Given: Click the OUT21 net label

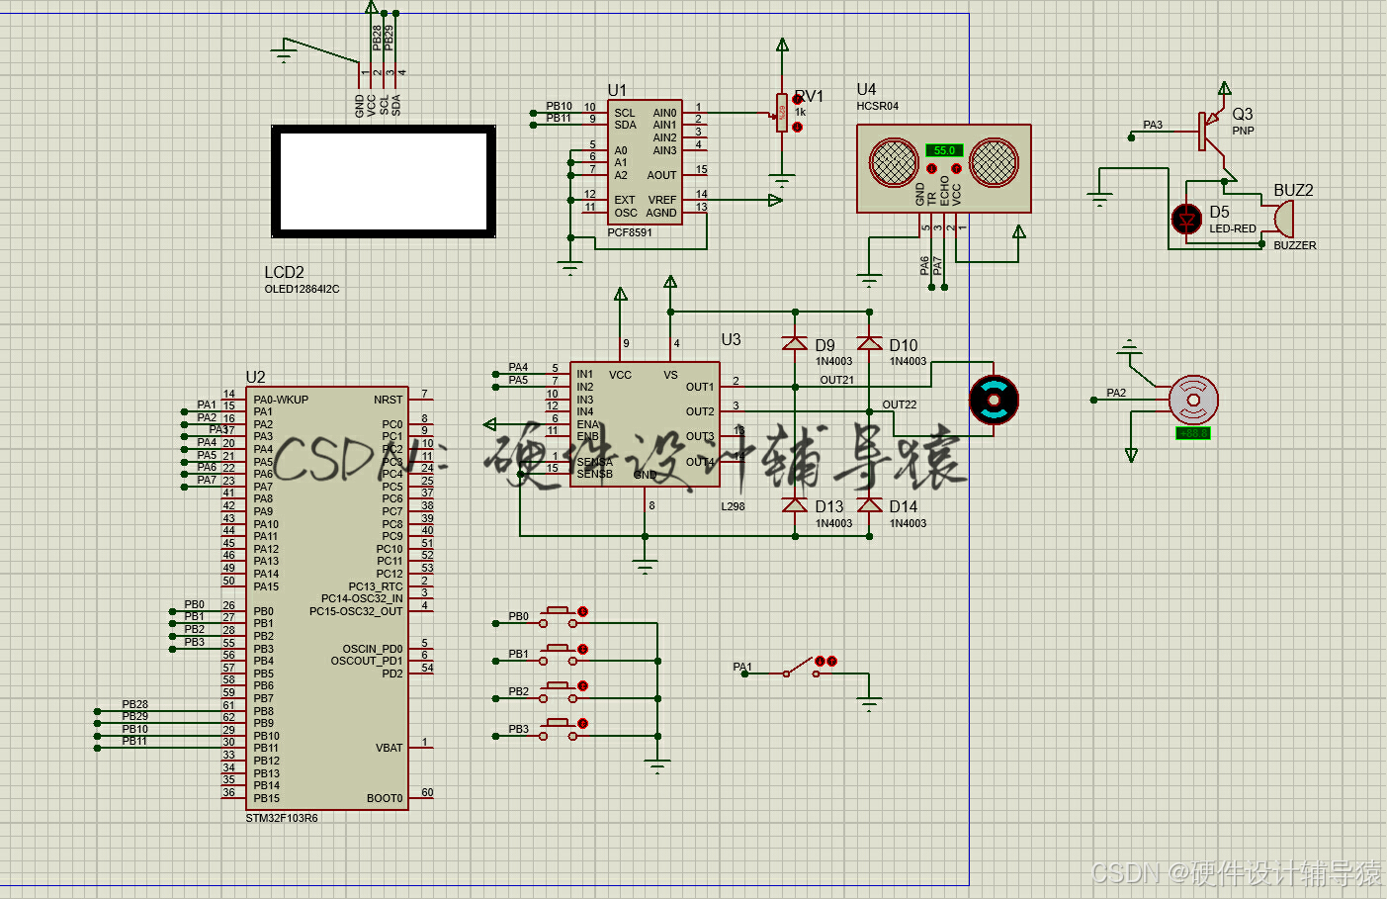Looking at the screenshot, I should [836, 380].
